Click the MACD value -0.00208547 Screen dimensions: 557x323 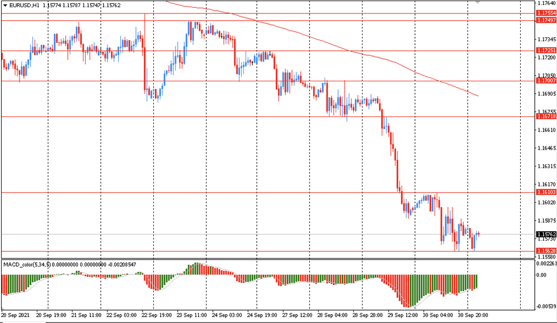tap(122, 265)
